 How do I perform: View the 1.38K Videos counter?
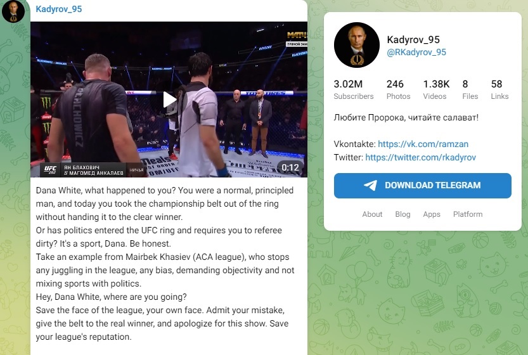click(436, 89)
